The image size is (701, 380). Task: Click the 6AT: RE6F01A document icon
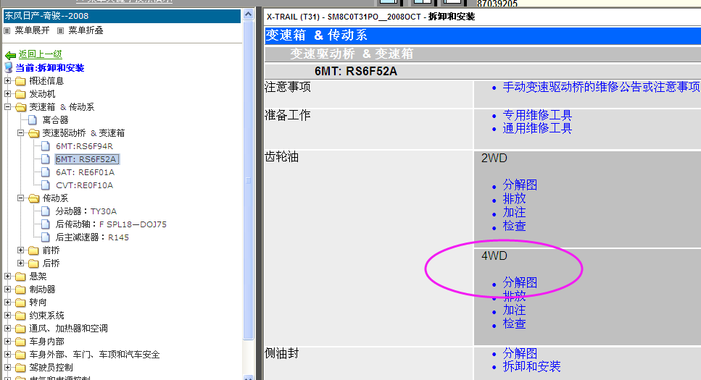pyautogui.click(x=46, y=172)
